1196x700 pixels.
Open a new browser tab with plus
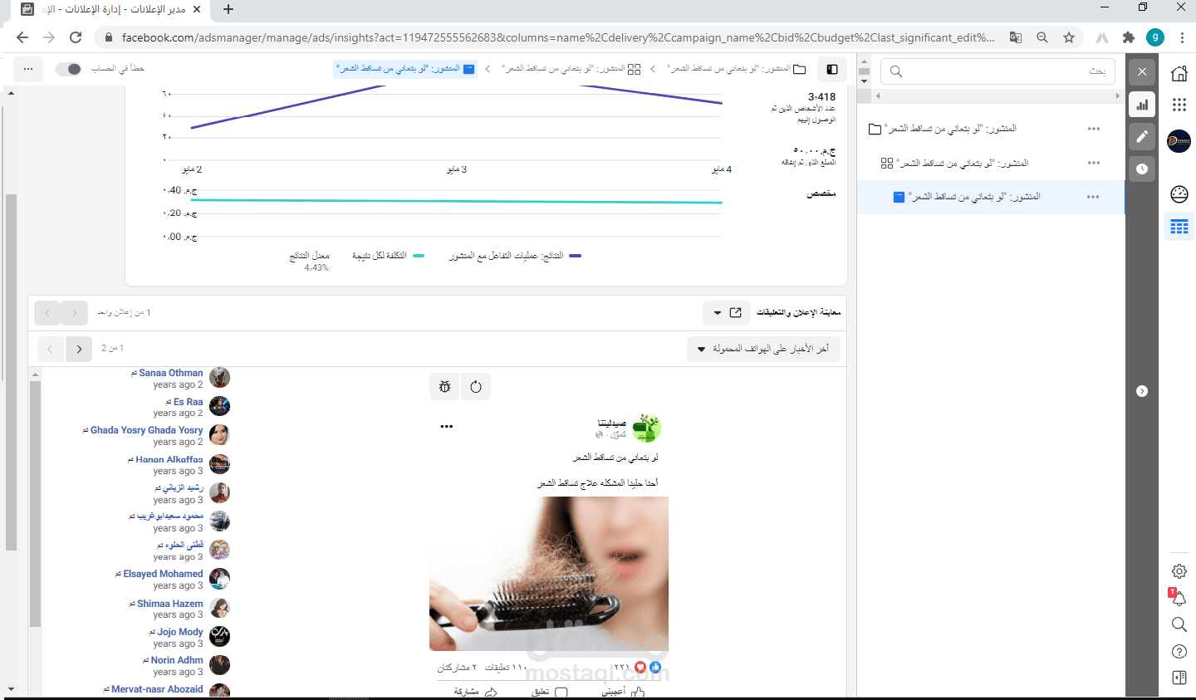(228, 9)
